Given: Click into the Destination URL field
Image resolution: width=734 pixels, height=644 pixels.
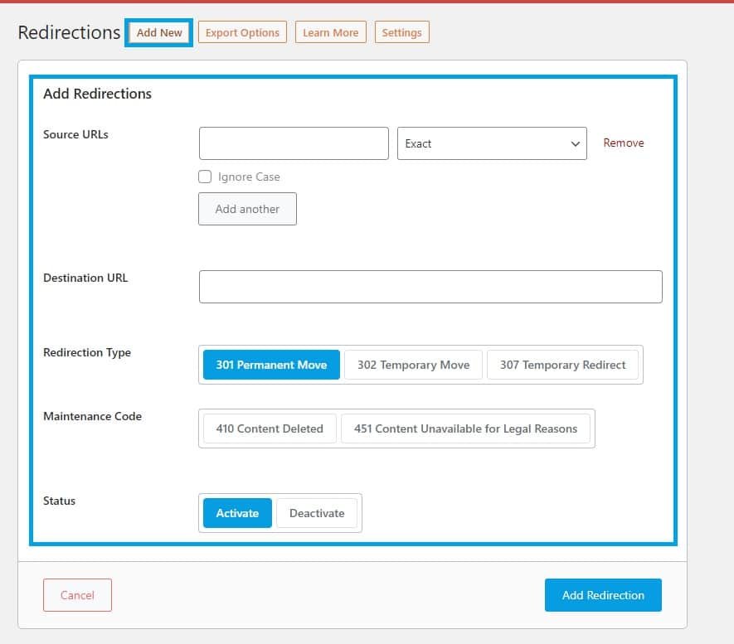Looking at the screenshot, I should point(430,287).
